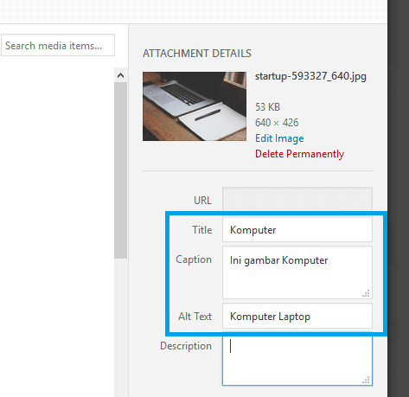Click the URL field

point(297,199)
